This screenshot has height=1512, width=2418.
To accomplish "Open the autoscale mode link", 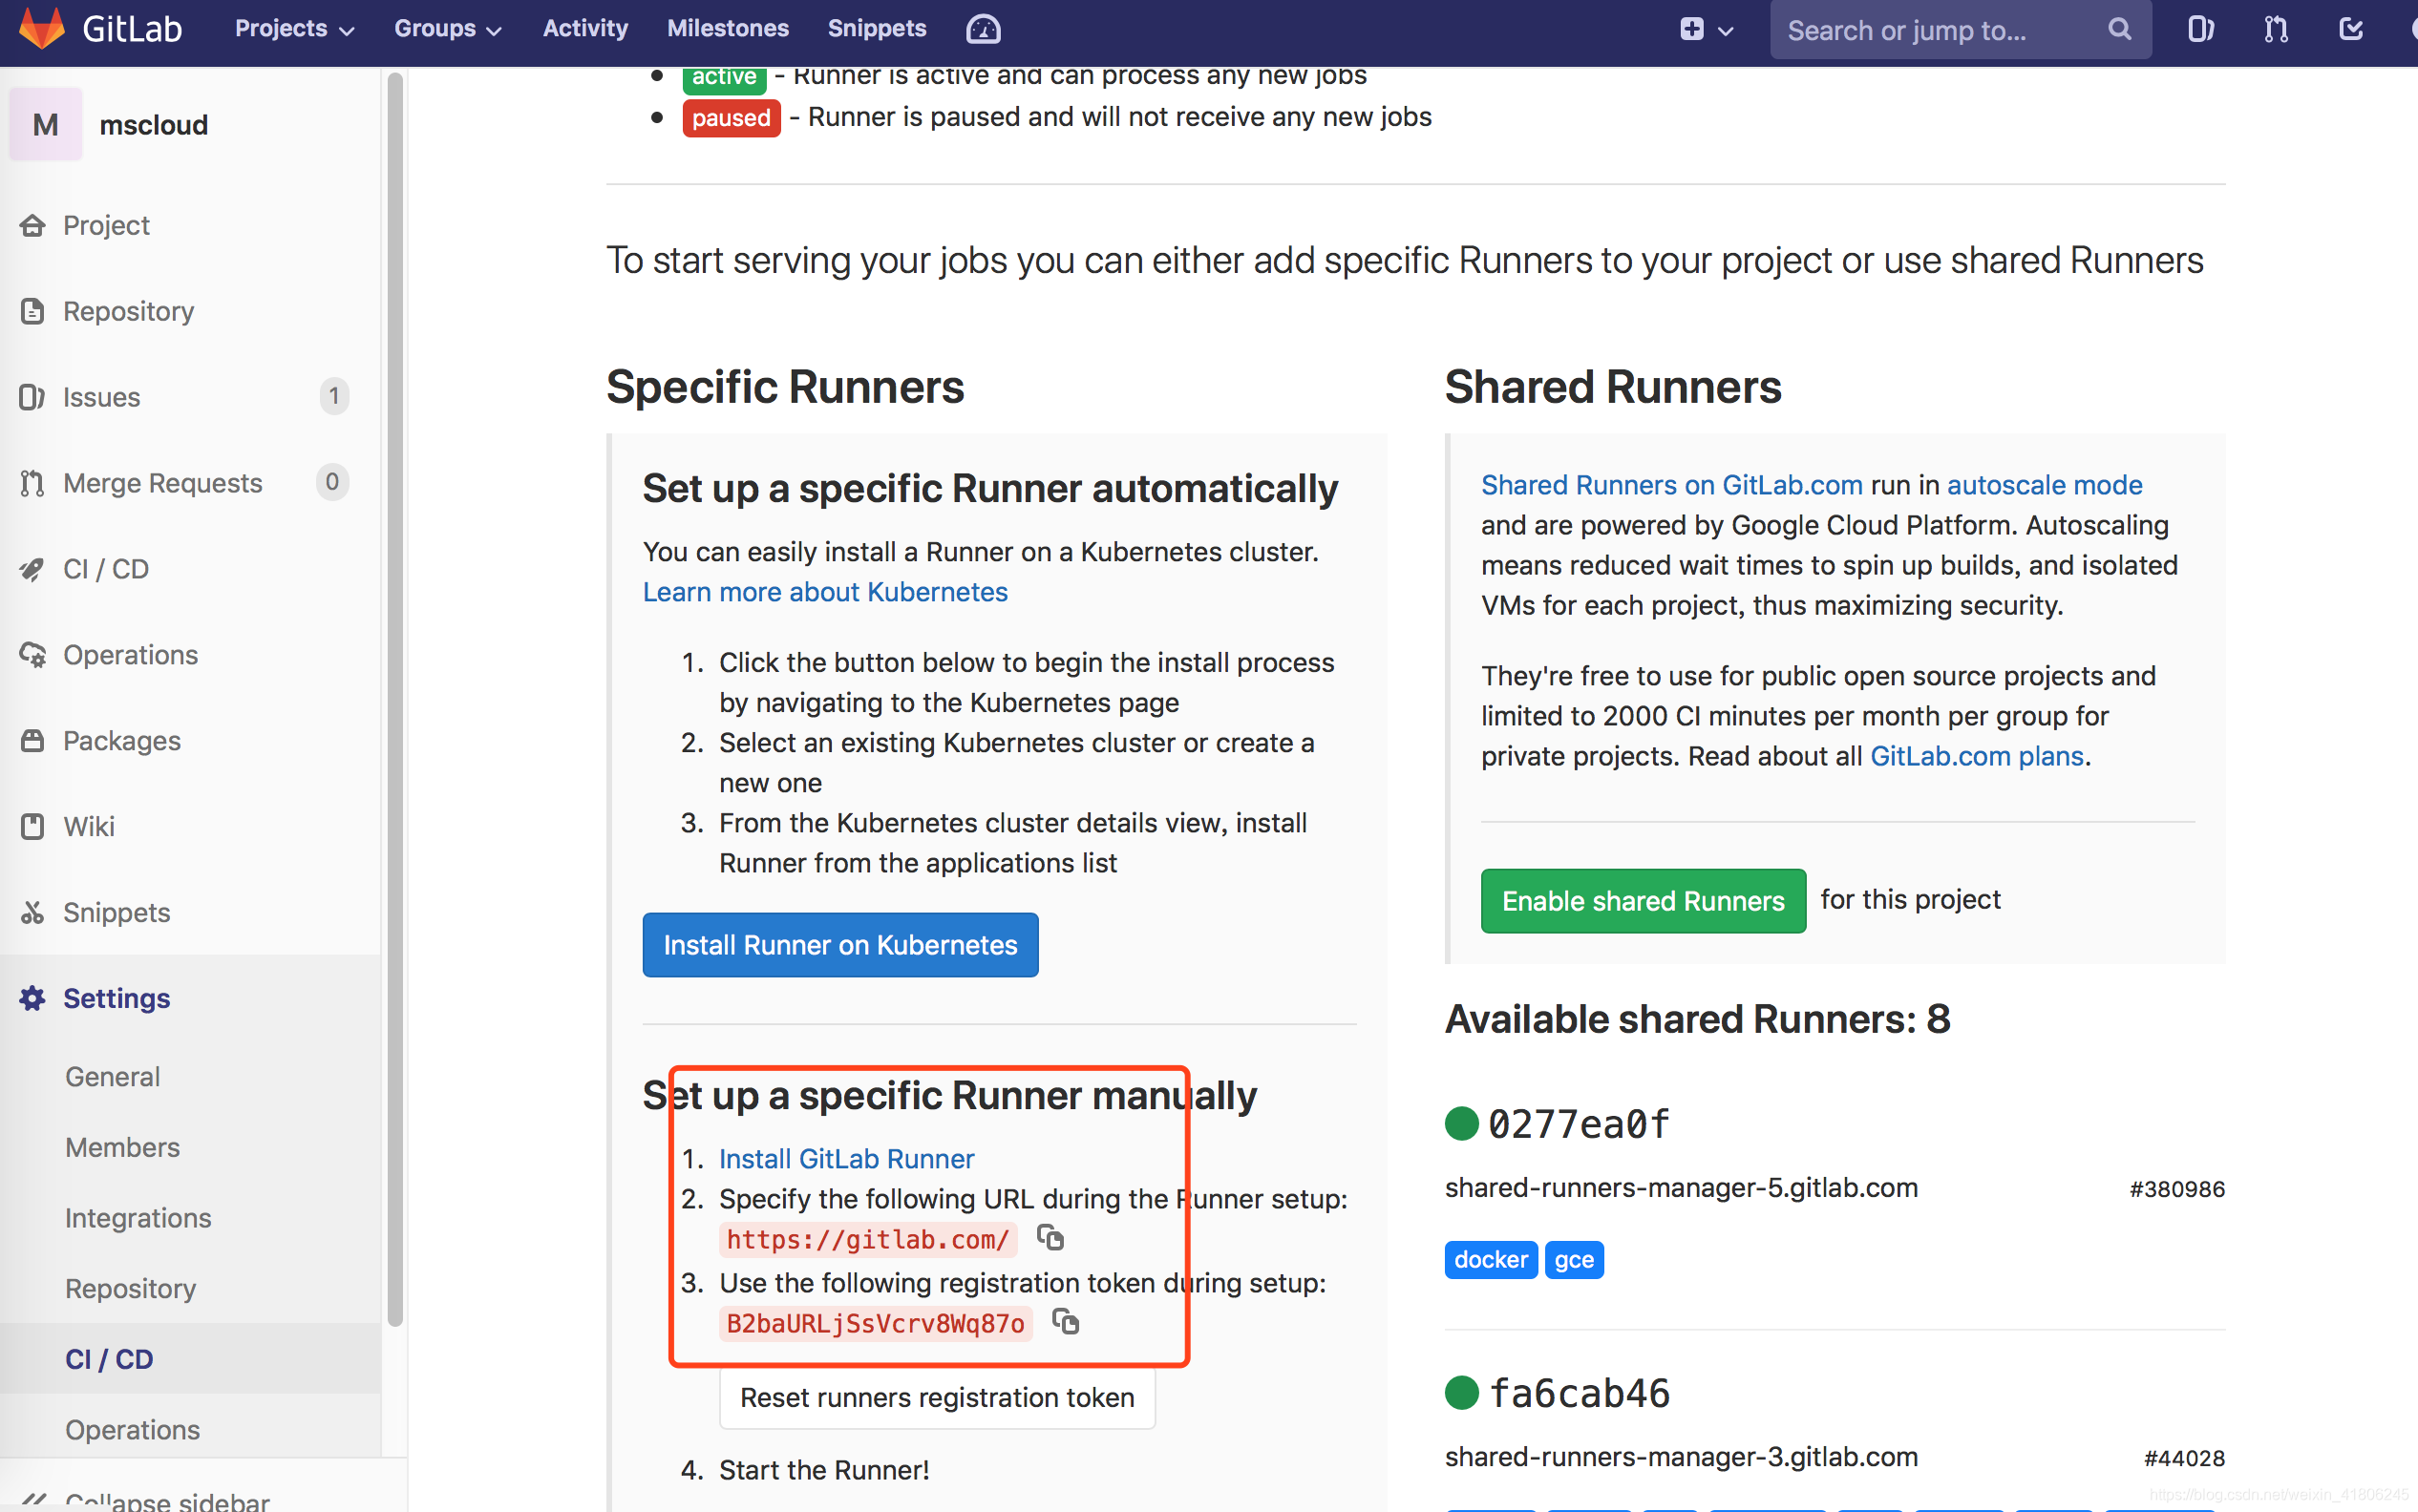I will [x=2044, y=485].
